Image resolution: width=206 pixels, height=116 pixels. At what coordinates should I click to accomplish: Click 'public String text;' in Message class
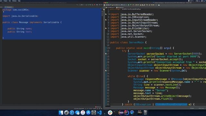coord(20,32)
